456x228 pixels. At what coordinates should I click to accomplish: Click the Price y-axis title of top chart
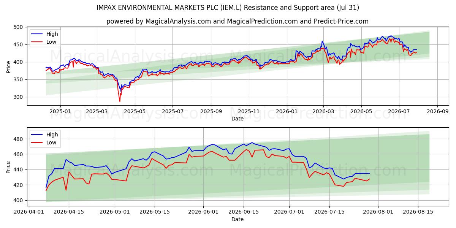pos(8,66)
